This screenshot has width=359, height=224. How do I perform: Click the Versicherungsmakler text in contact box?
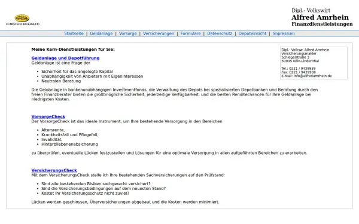(299, 54)
